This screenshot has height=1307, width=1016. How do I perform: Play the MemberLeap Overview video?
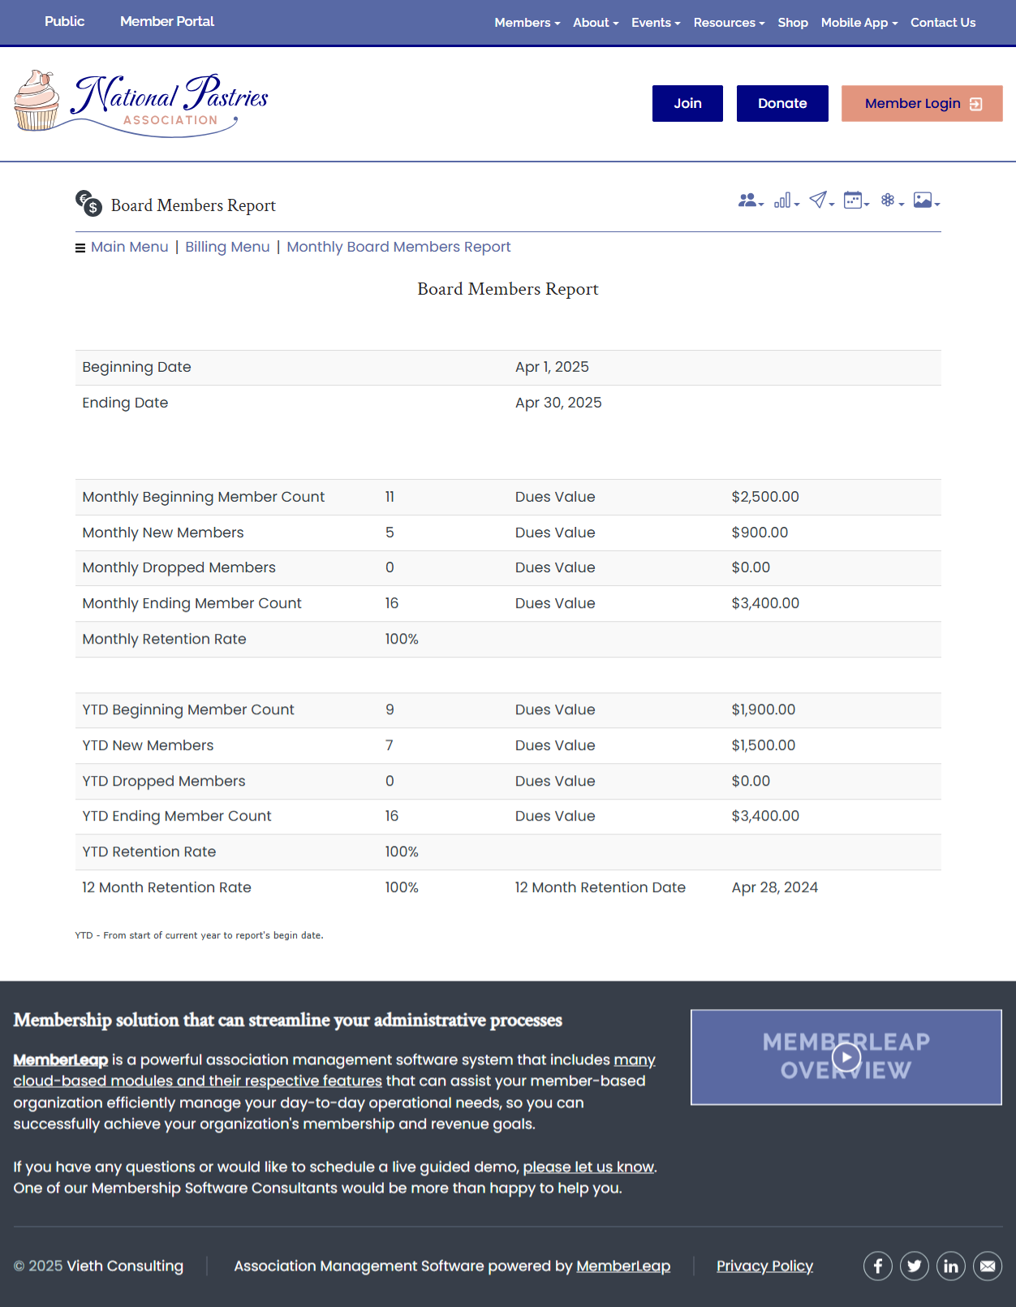pyautogui.click(x=846, y=1057)
